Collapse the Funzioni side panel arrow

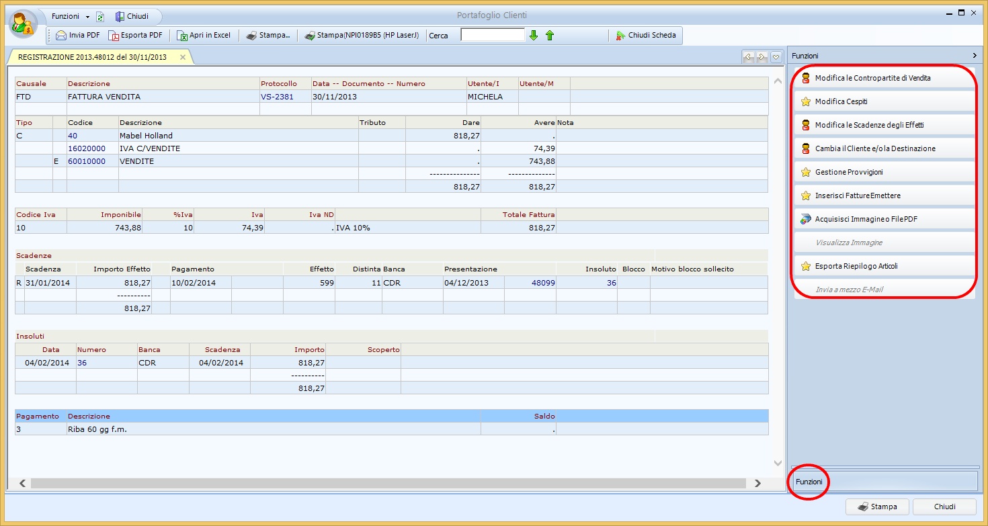click(x=974, y=56)
